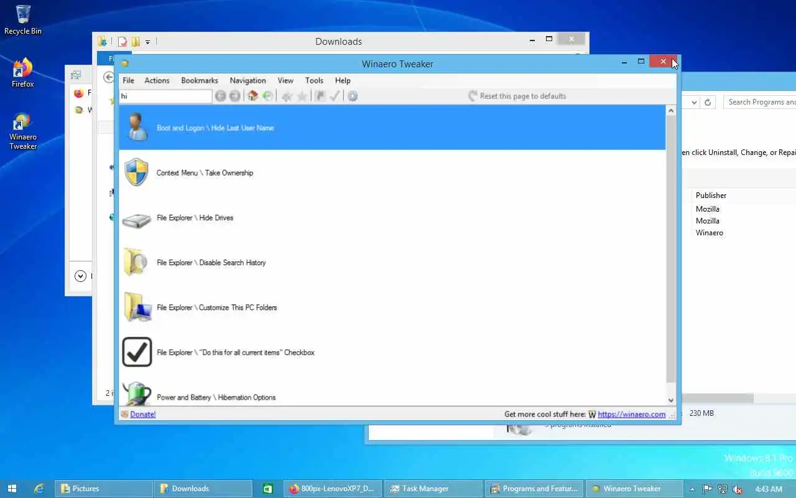Open the Bookmarks menu
The width and height of the screenshot is (796, 498).
(x=200, y=80)
